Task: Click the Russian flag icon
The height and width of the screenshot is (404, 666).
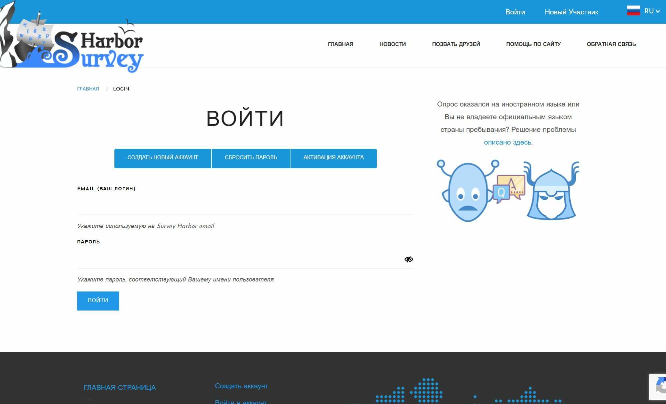Action: pyautogui.click(x=633, y=11)
